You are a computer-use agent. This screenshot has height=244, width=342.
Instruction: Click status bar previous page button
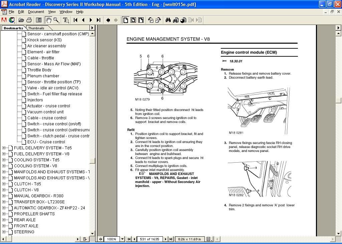[x=134, y=239]
